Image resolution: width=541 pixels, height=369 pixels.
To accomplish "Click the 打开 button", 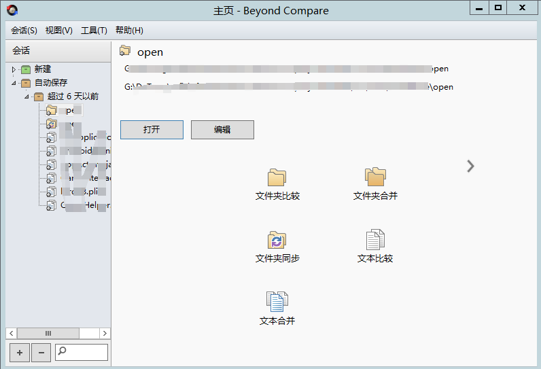I will [152, 130].
